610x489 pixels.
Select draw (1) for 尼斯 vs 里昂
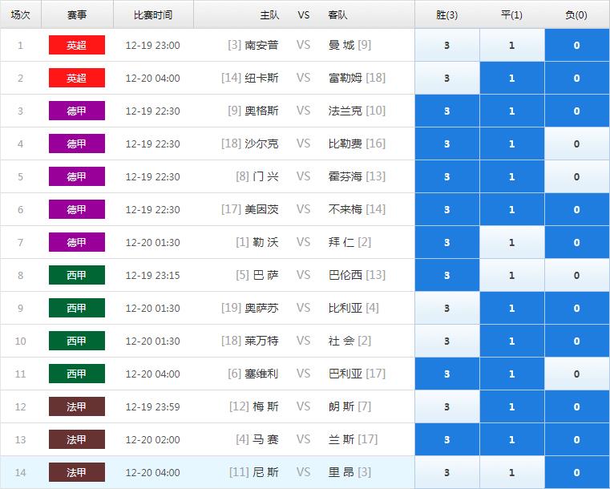coord(512,473)
